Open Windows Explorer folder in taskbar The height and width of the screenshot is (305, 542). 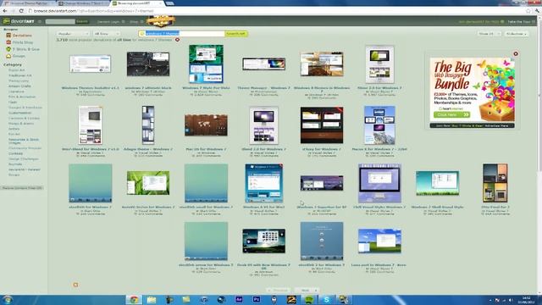click(x=152, y=299)
